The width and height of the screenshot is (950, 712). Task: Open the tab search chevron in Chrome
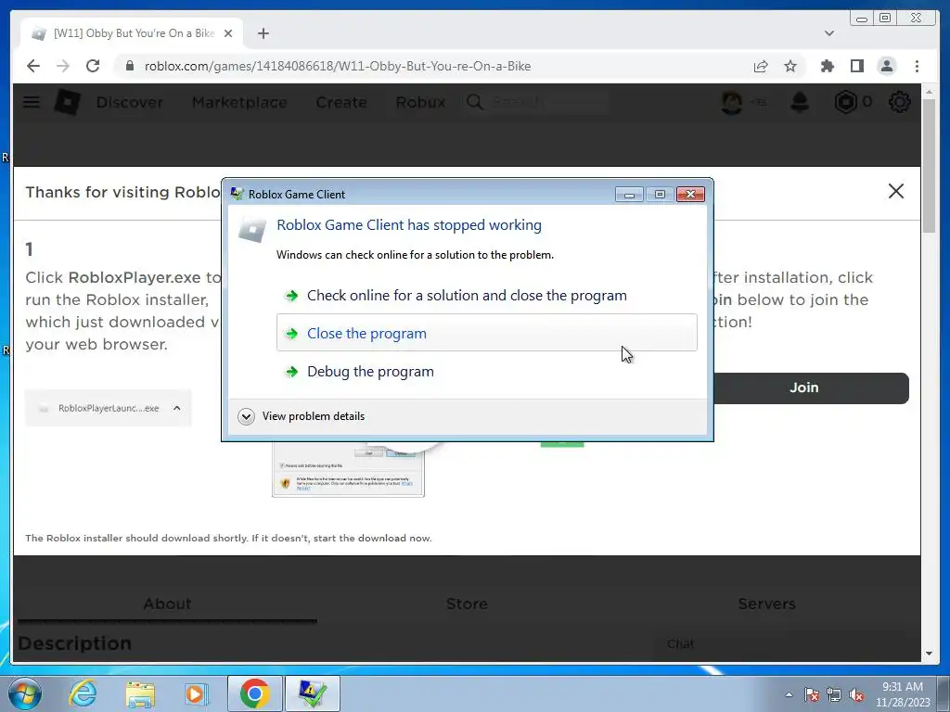click(828, 33)
